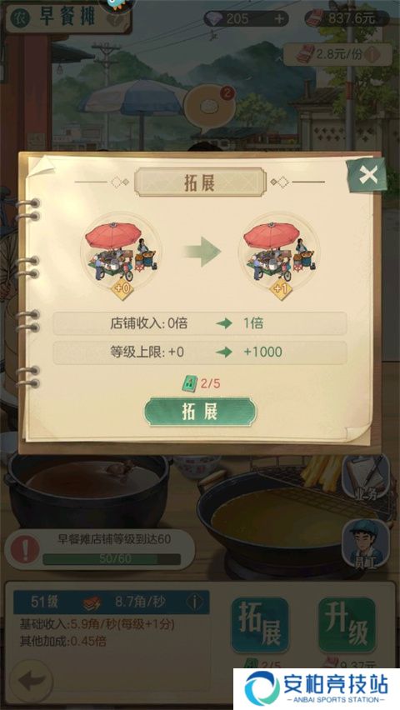Tap the 早餐摊 shop title banner

(x=68, y=18)
